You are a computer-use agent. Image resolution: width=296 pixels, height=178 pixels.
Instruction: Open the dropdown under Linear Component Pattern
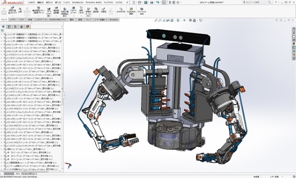pyautogui.click(x=38, y=16)
